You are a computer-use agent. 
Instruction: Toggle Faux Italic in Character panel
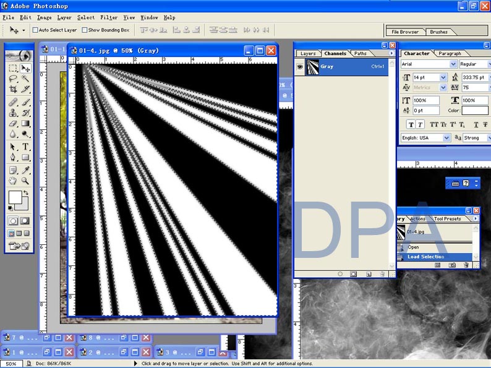pyautogui.click(x=420, y=125)
